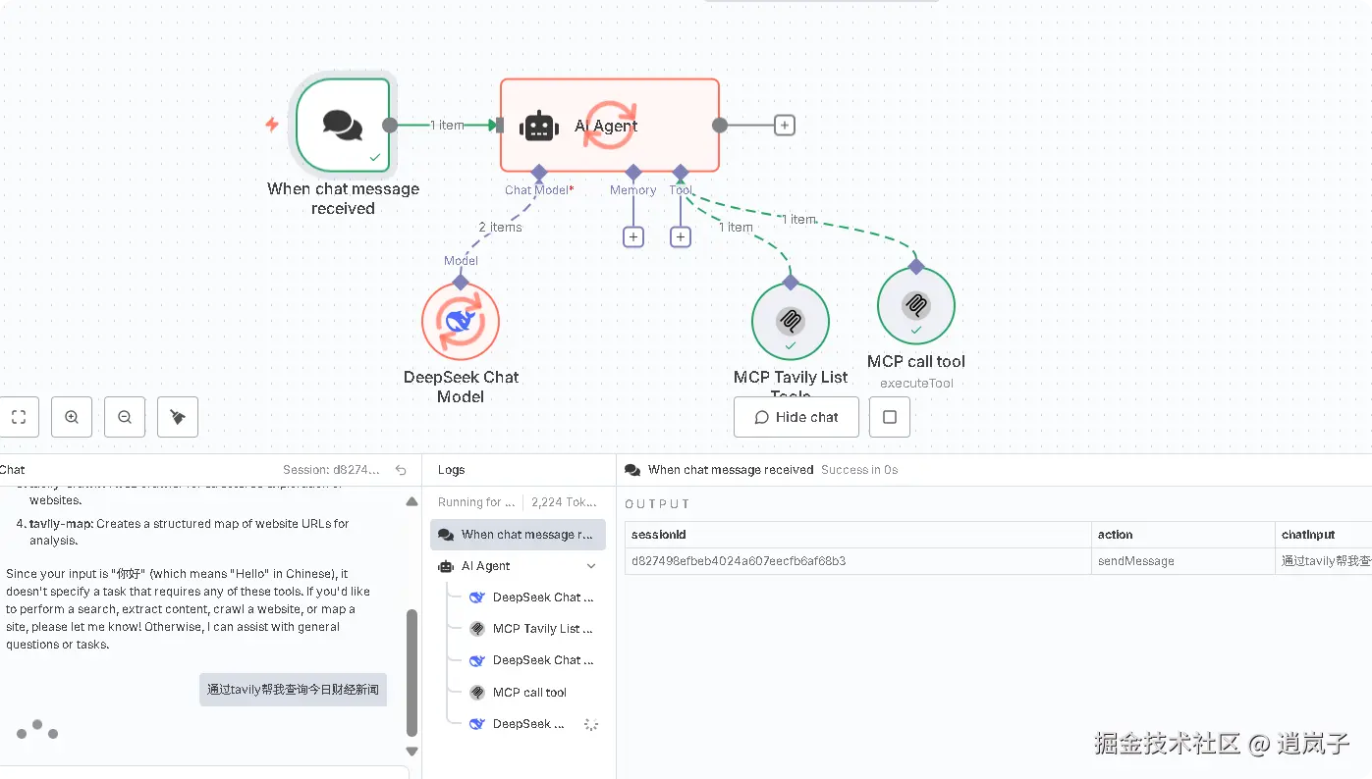Add node after AI Agent output

(x=784, y=126)
